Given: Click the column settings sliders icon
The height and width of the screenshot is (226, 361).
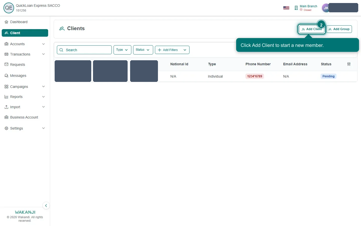Looking at the screenshot, I should (349, 64).
